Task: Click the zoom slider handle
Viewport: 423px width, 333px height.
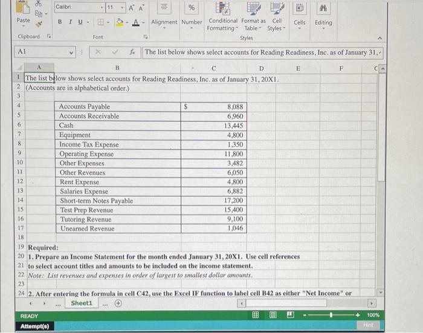Action: point(331,315)
